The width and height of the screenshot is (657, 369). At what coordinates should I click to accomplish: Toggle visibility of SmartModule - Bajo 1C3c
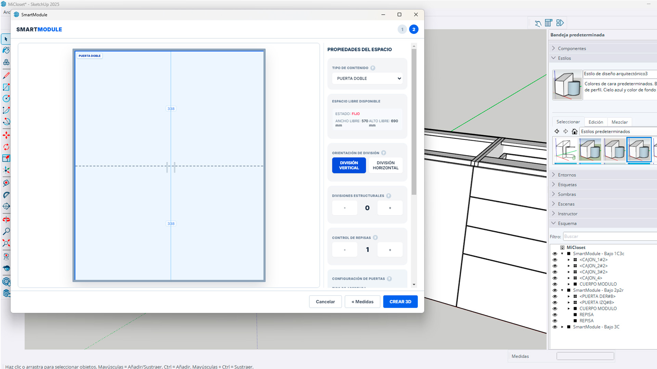click(555, 254)
